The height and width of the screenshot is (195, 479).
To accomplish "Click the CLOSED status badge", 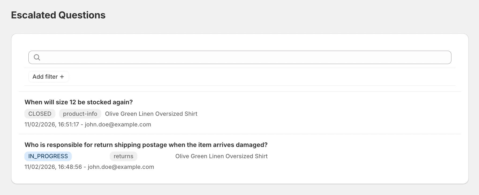I will 40,114.
